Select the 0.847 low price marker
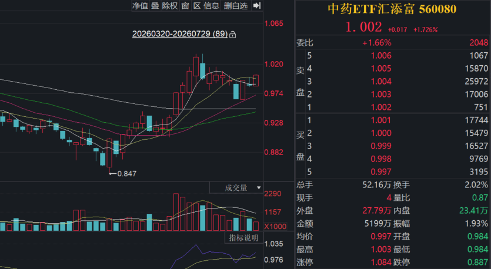The width and height of the screenshot is (491, 269). (x=127, y=174)
